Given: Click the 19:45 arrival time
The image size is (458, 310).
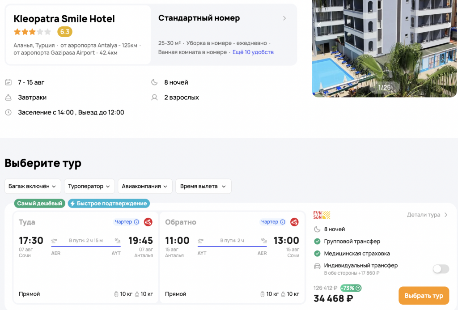Looking at the screenshot, I should 141,241.
